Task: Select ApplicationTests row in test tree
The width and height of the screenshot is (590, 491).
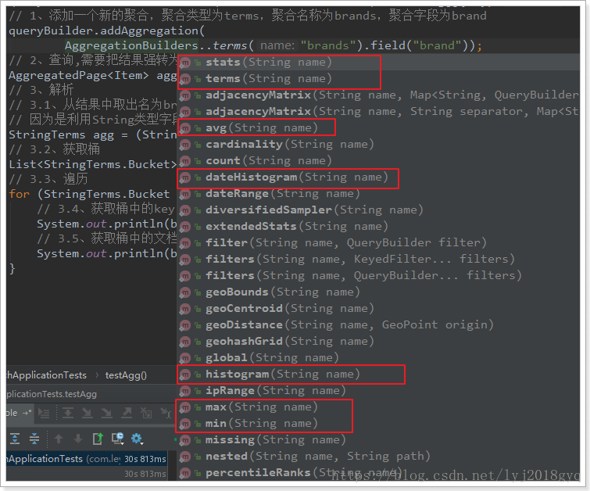Action: click(x=86, y=459)
